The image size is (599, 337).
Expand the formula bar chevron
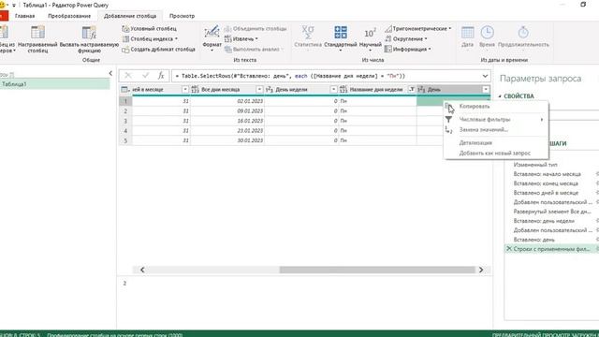pyautogui.click(x=485, y=76)
